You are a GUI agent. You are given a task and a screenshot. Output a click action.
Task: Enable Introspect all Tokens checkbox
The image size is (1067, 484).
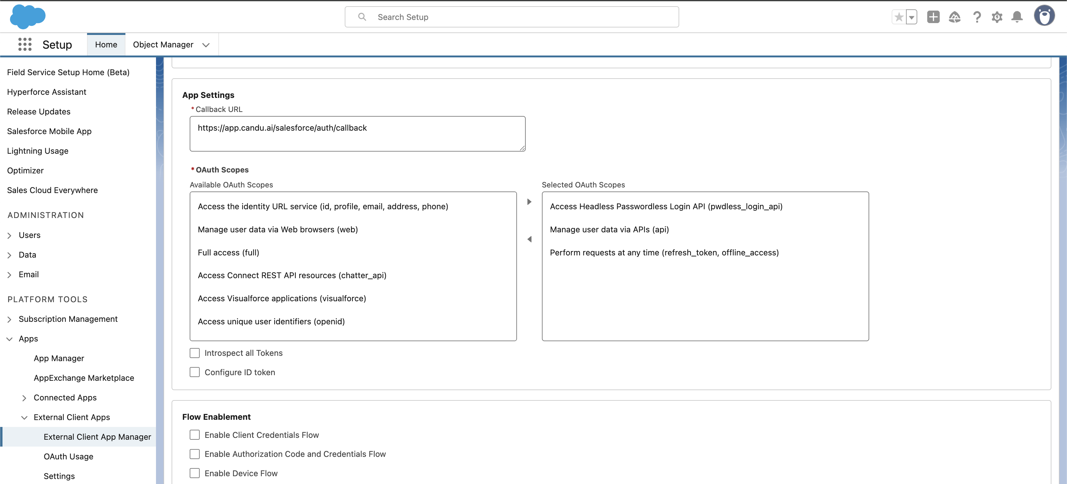(x=195, y=353)
